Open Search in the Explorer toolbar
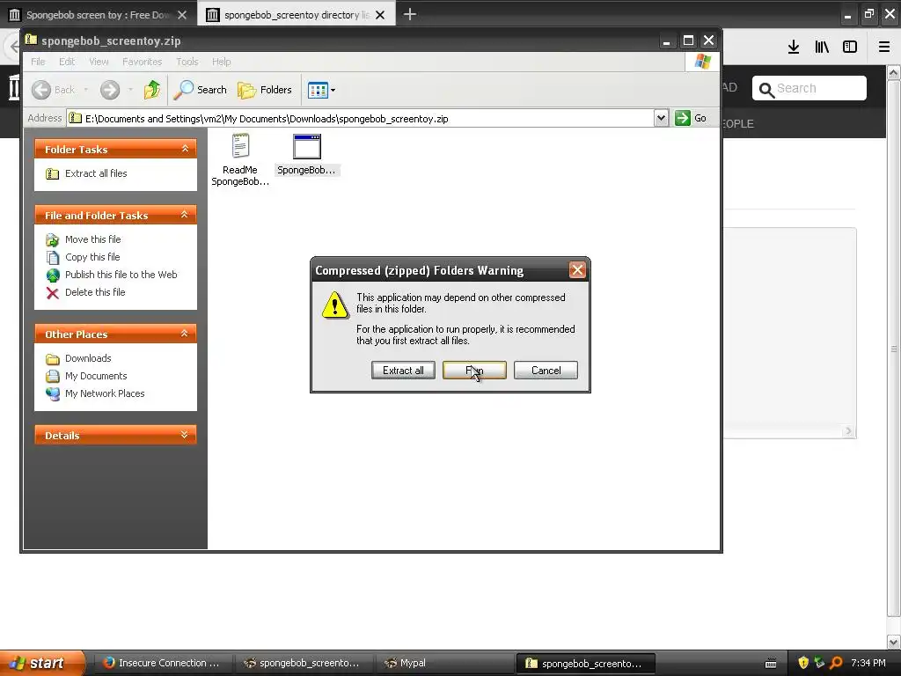This screenshot has width=901, height=676. coord(200,90)
